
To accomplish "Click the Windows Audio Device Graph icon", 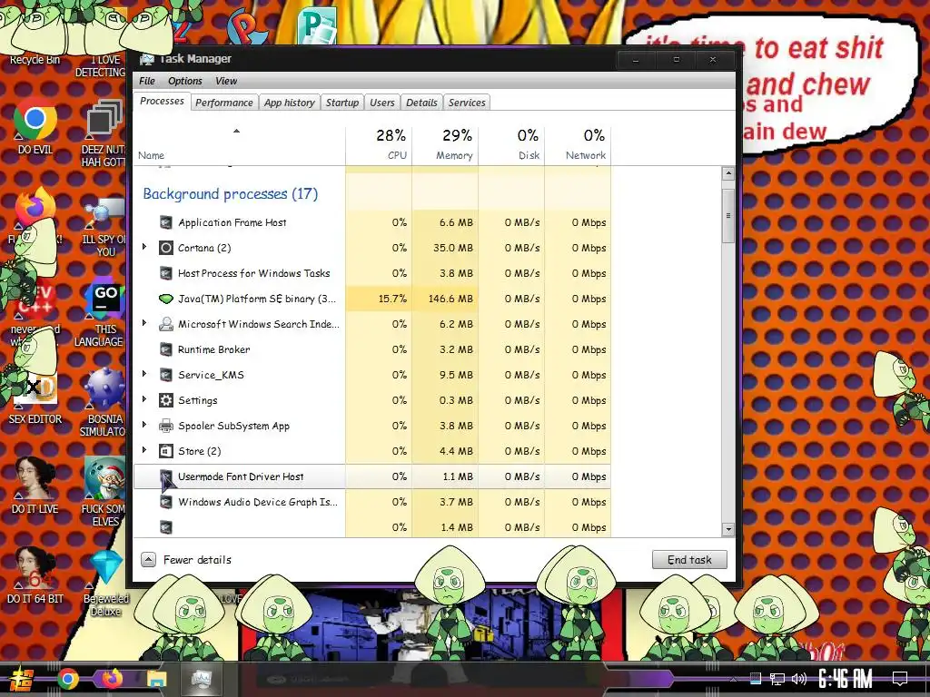I will (x=166, y=502).
